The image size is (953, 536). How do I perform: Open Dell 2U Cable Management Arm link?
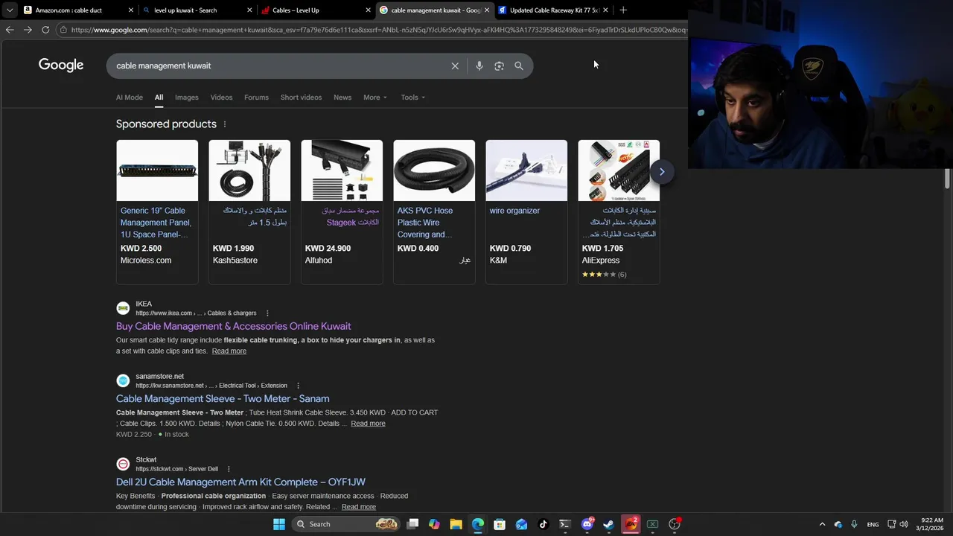click(240, 482)
